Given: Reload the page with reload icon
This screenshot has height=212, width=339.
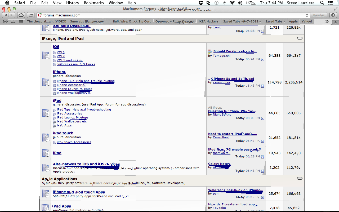Looking at the screenshot, I should pos(307,15).
